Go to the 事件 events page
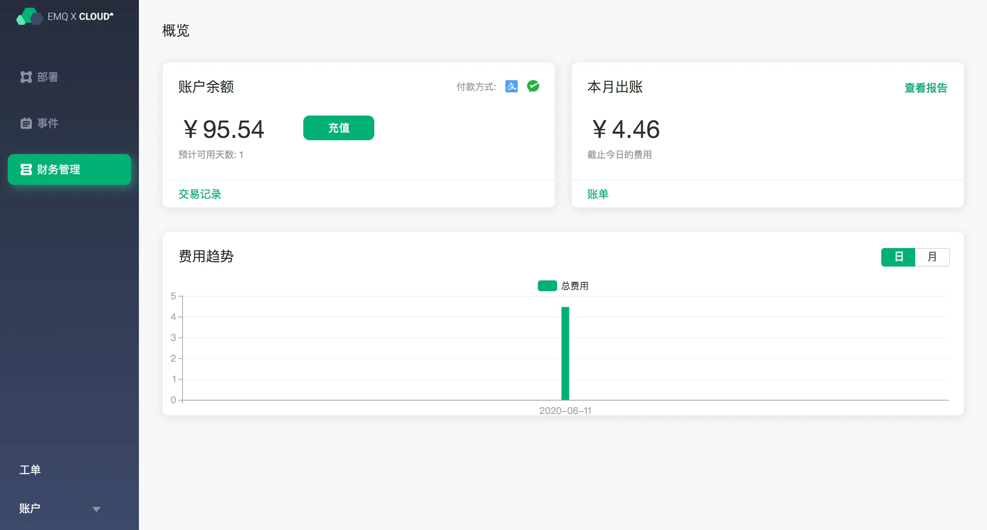The height and width of the screenshot is (530, 987). point(48,123)
